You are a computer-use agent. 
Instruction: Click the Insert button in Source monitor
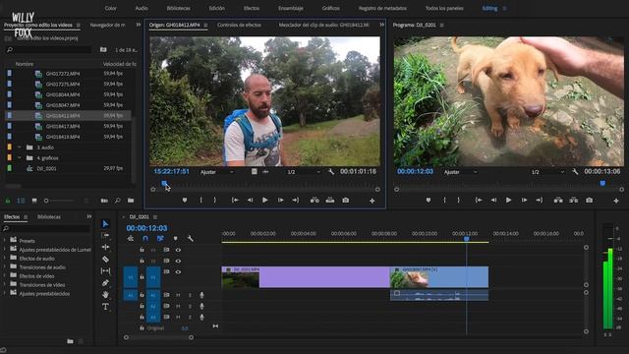314,200
